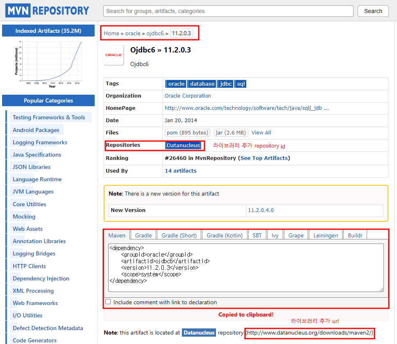Screen dimensions: 397x344
Task: Open HTTP Clients category
Action: (29, 266)
